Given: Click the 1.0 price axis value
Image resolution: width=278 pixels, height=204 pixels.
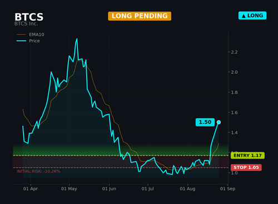Looking at the screenshot, I should [234, 173].
